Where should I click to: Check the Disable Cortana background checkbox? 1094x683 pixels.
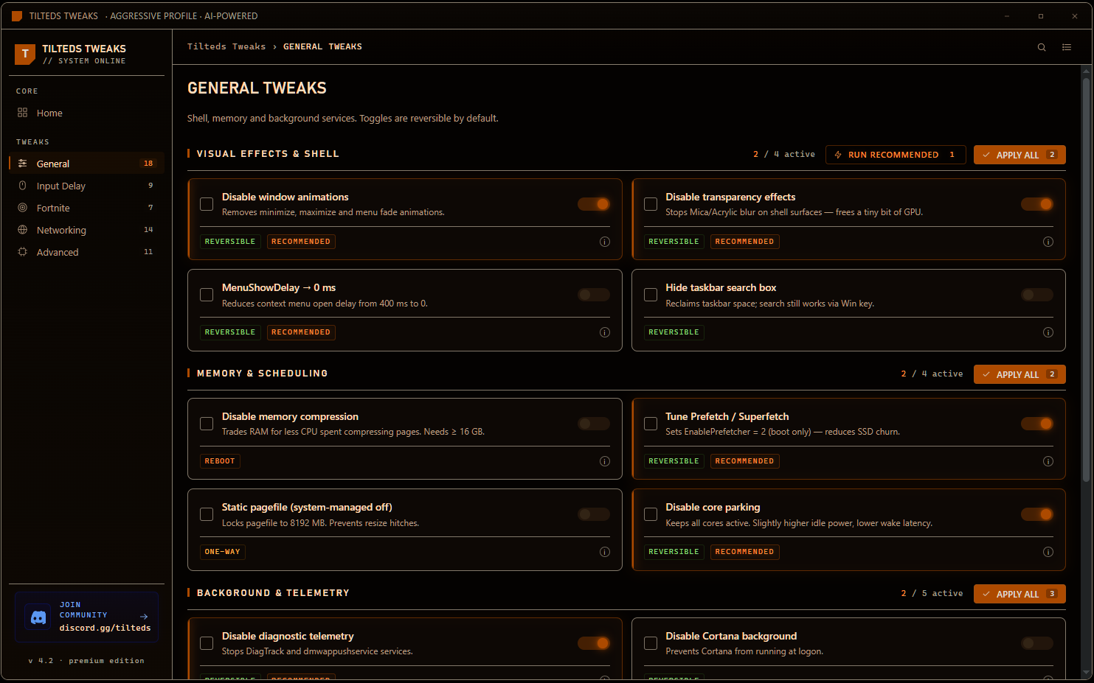[x=651, y=643]
